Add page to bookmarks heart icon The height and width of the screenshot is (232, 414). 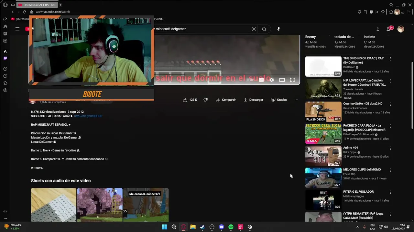383,12
